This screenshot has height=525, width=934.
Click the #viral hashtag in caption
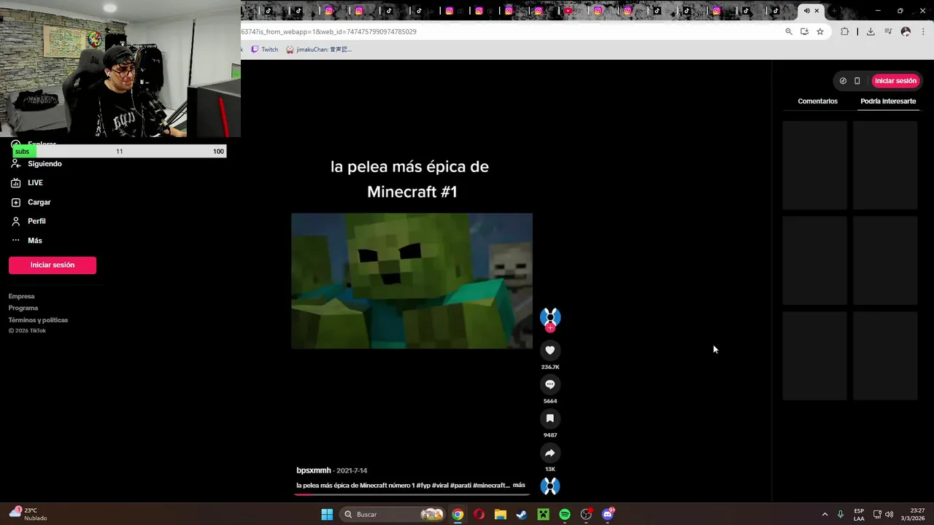point(440,485)
